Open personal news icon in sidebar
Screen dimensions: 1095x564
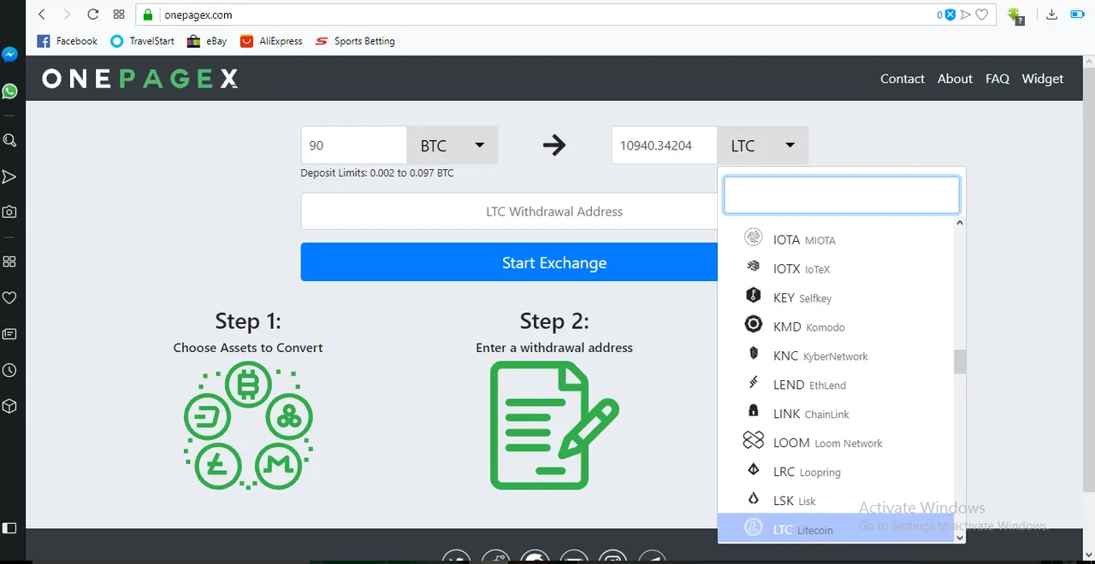[9, 333]
